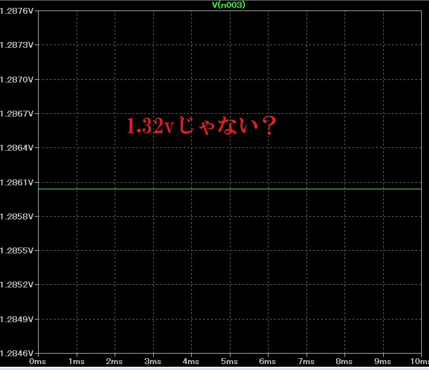429x370 pixels.
Task: Click the green waveform trace line
Action: [229, 189]
